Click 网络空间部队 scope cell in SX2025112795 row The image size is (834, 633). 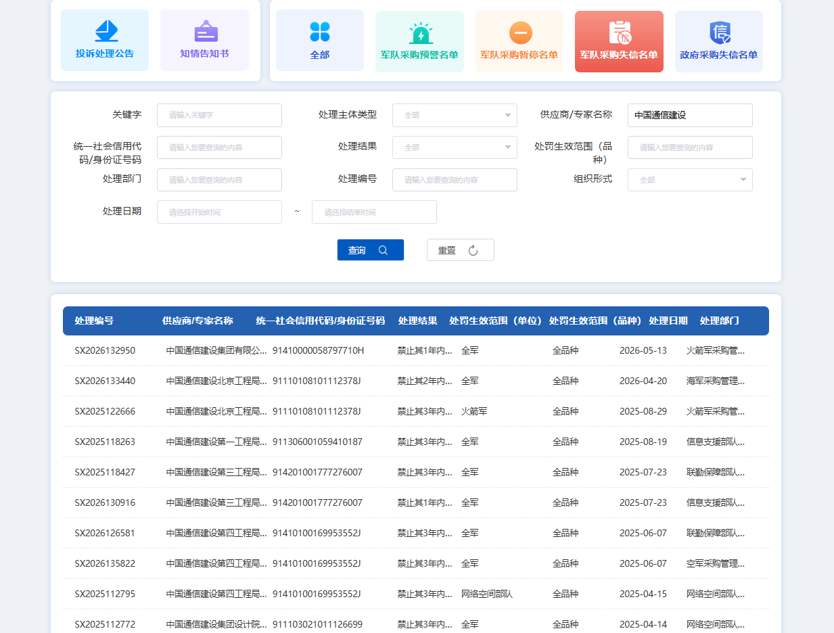(x=487, y=594)
